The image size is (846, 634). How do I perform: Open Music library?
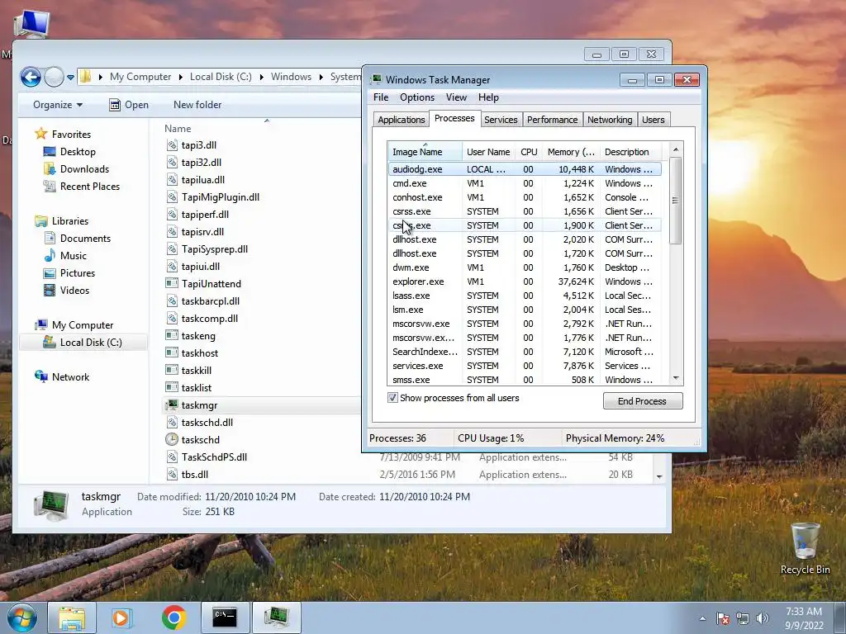click(x=73, y=256)
